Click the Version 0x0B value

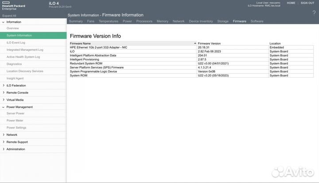pyautogui.click(x=206, y=72)
